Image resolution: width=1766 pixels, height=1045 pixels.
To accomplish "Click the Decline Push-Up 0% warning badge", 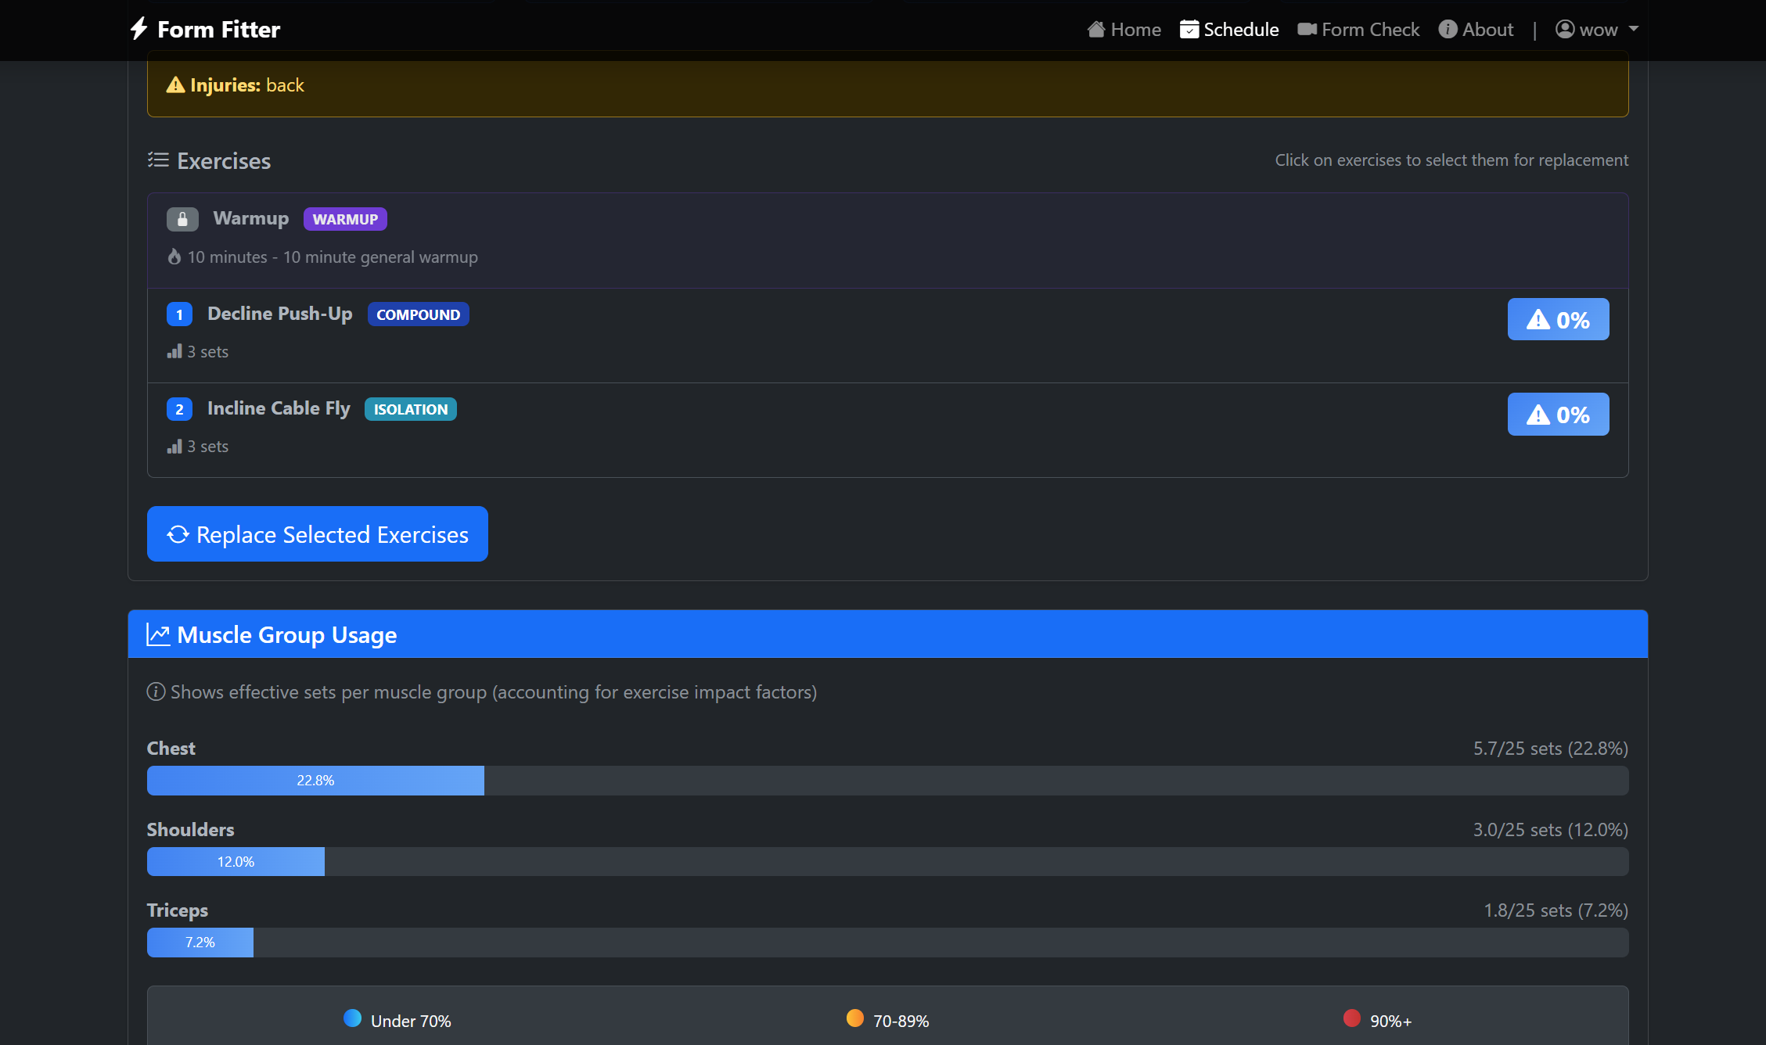I will click(1558, 319).
